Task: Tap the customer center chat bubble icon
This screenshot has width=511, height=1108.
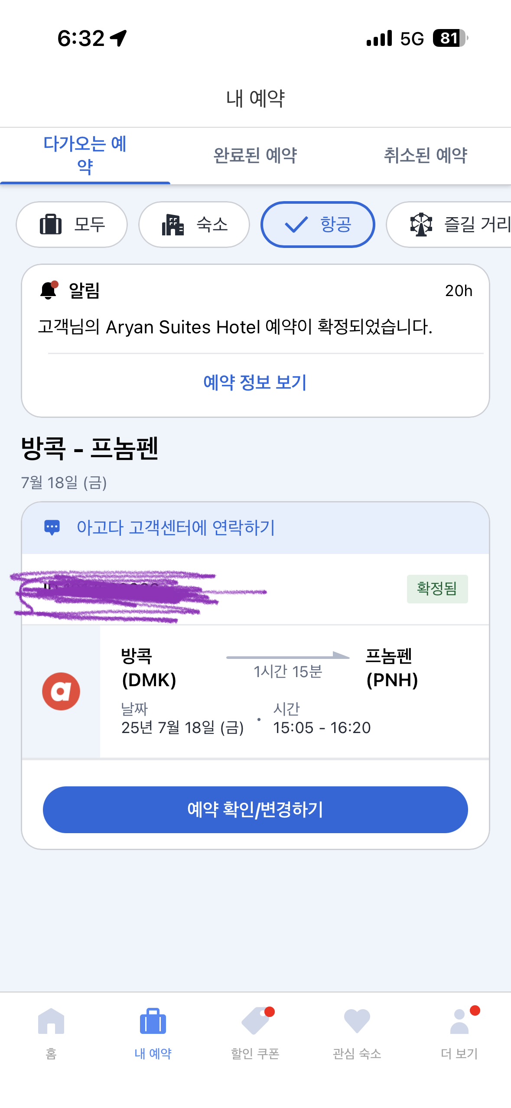Action: [x=52, y=528]
